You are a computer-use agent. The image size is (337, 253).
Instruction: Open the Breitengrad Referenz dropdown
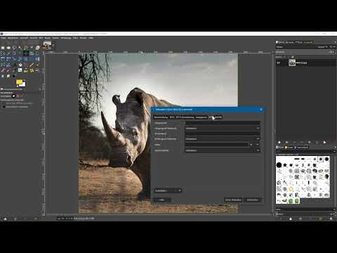click(223, 138)
